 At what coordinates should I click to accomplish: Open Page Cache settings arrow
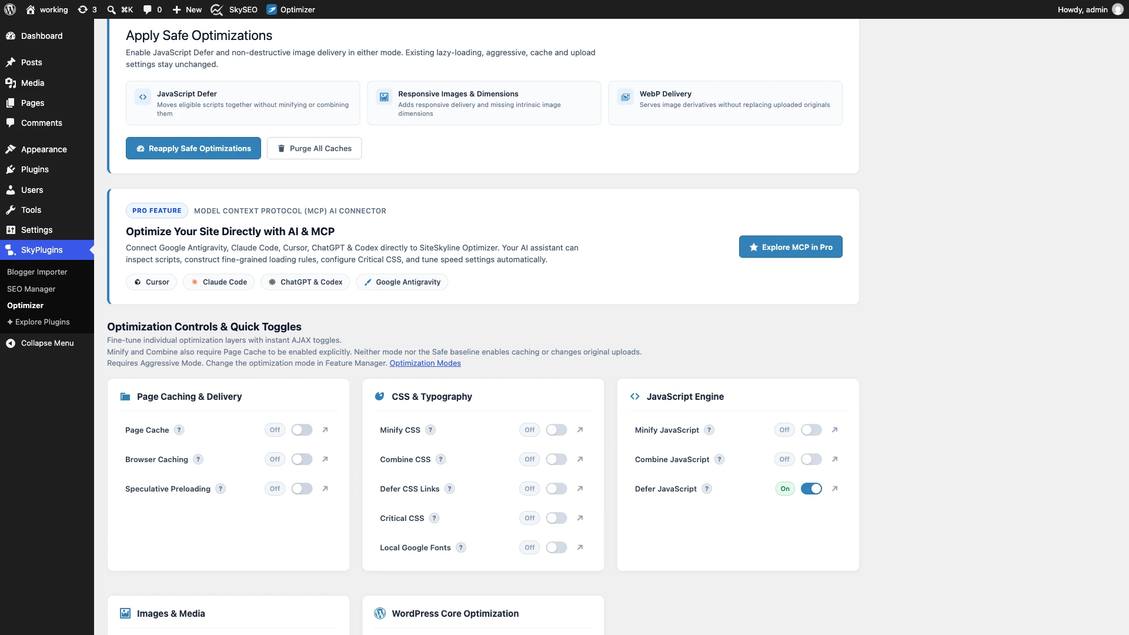(325, 430)
